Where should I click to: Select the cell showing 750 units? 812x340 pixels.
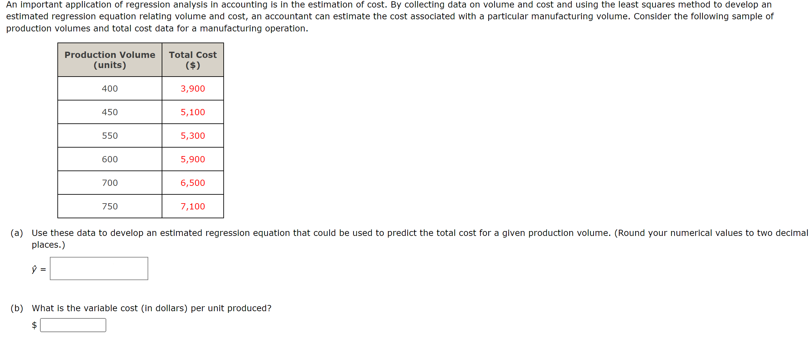pyautogui.click(x=110, y=206)
